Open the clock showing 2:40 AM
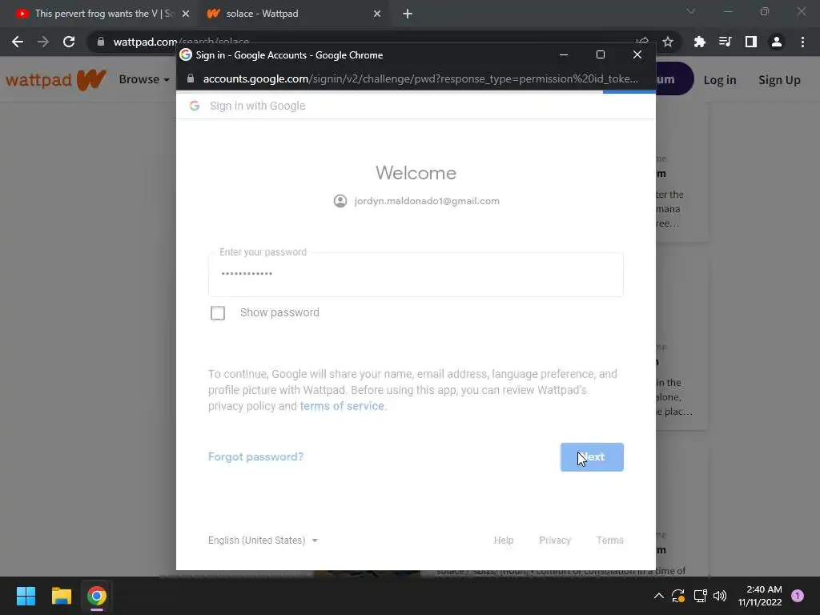This screenshot has height=615, width=820. point(760,596)
